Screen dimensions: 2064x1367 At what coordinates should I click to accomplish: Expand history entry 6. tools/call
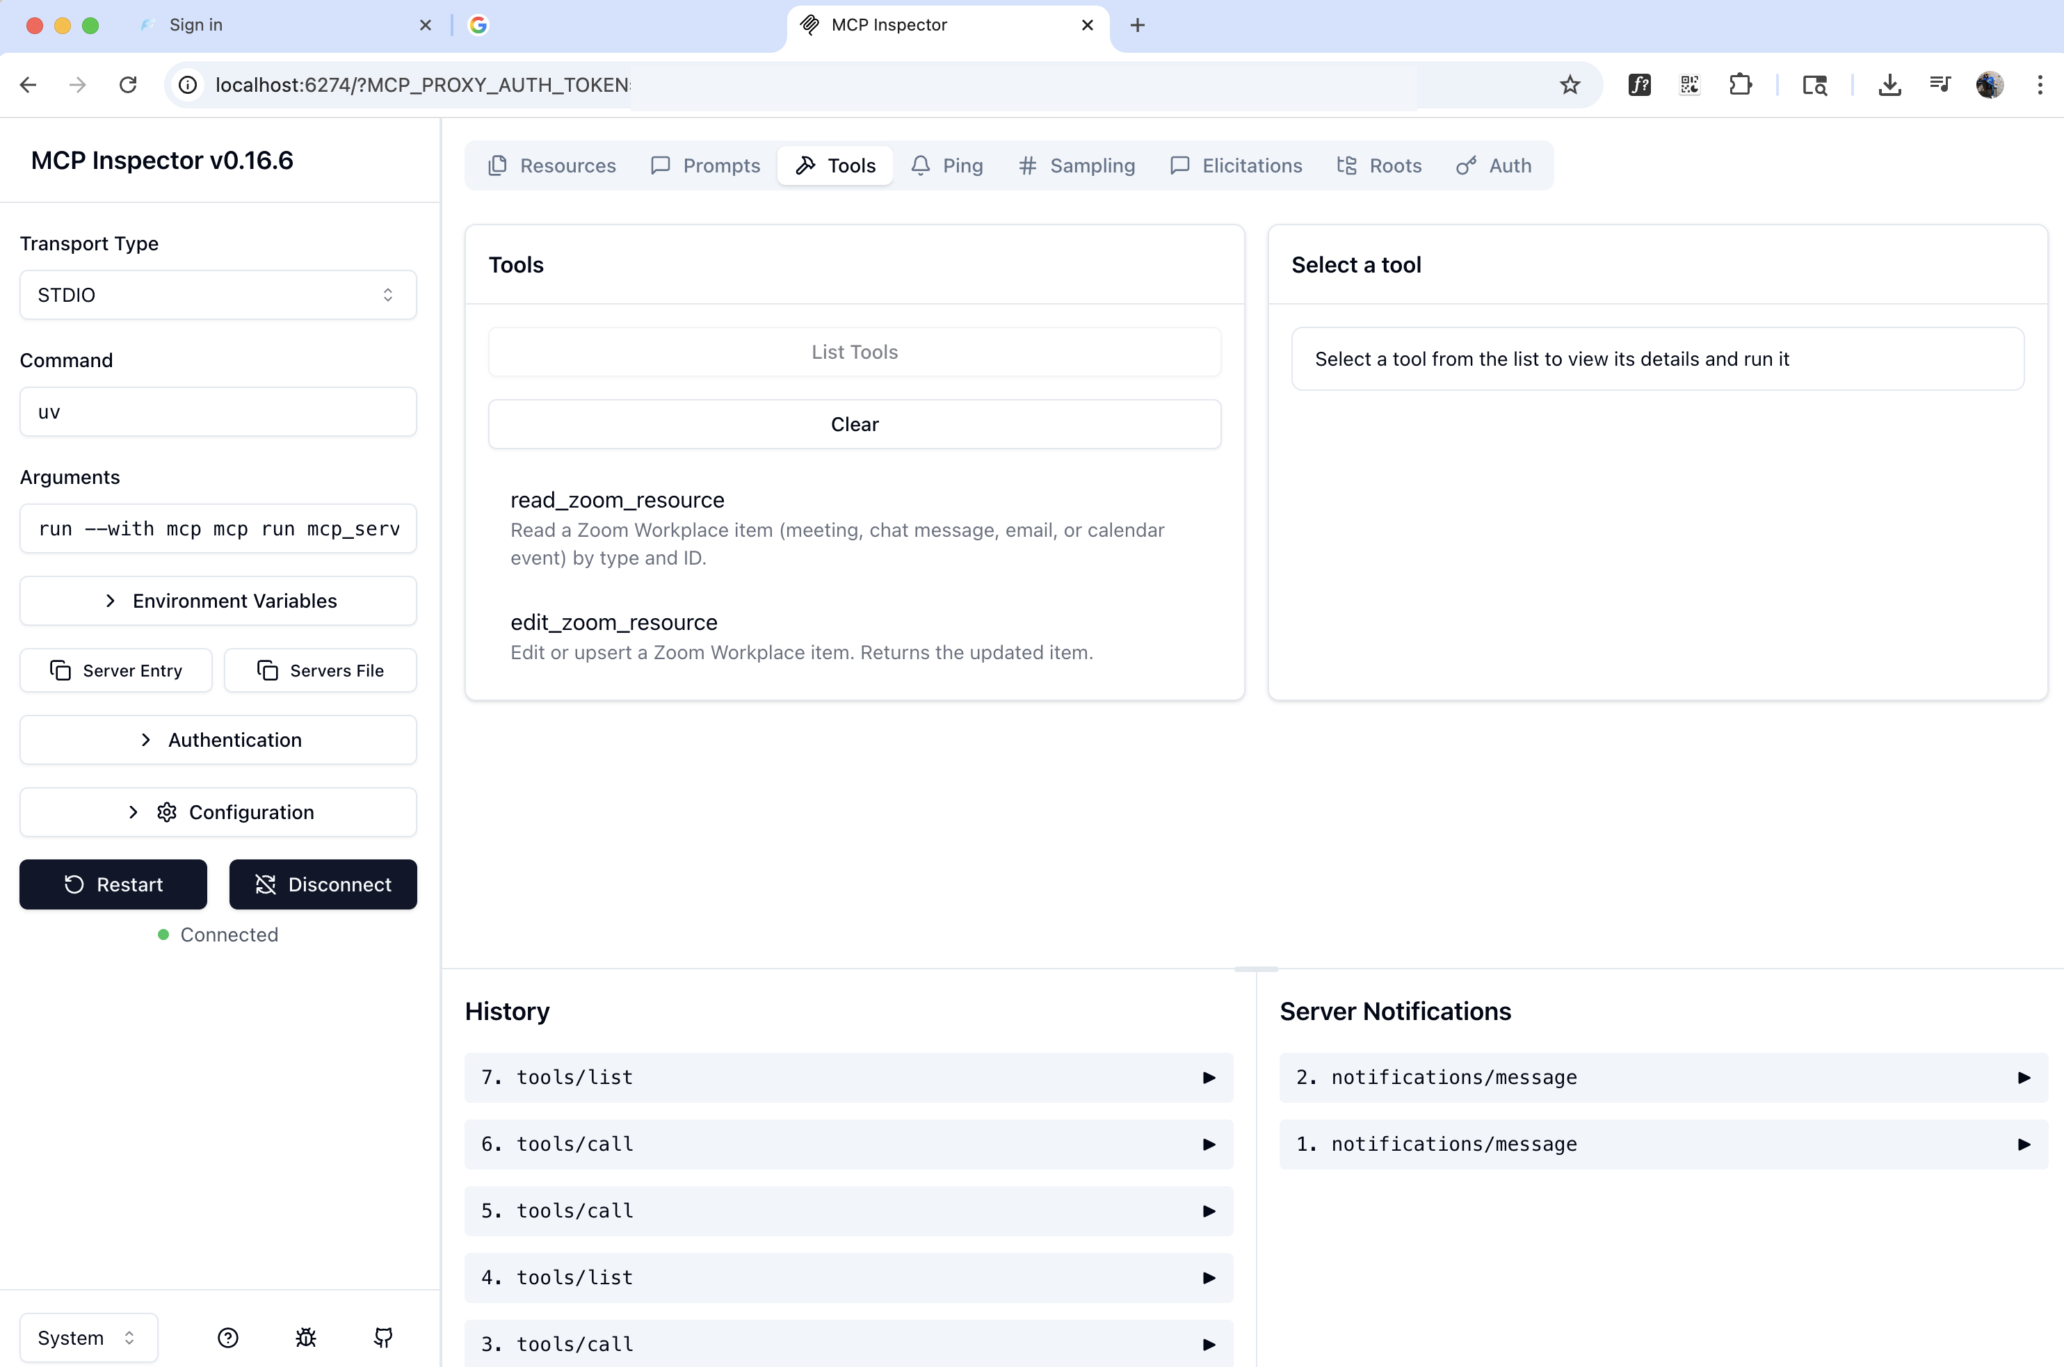(x=848, y=1144)
